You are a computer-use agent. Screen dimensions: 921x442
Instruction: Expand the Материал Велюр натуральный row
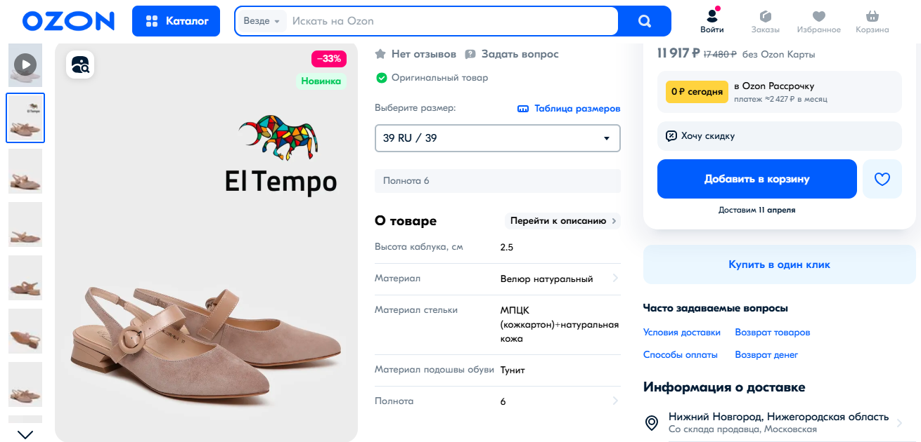[x=498, y=279]
